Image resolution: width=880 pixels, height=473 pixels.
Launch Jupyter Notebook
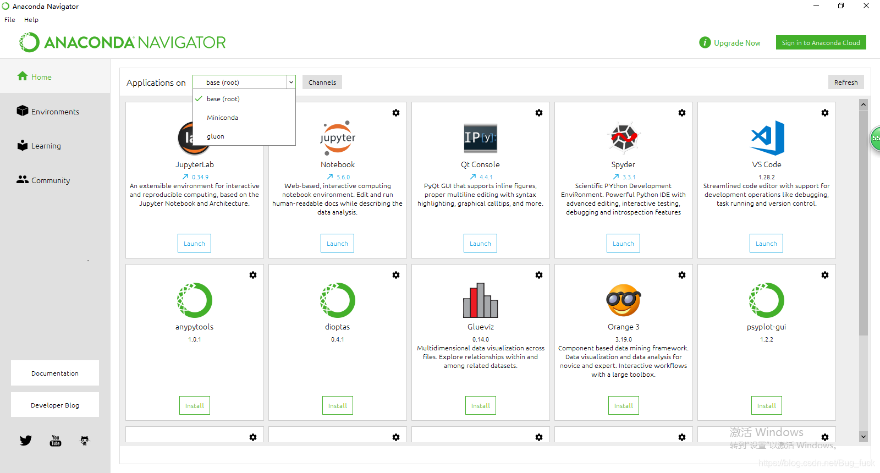click(337, 243)
